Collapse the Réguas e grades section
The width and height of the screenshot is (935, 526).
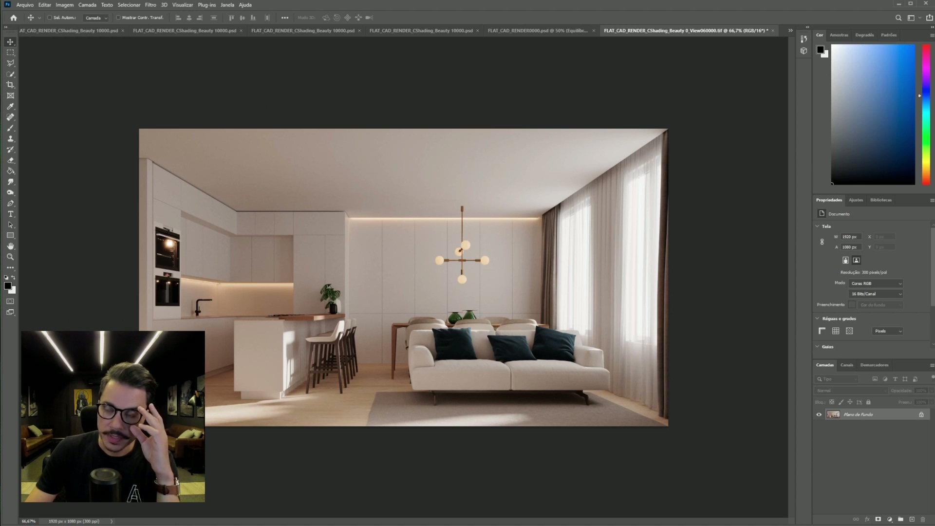pos(818,319)
